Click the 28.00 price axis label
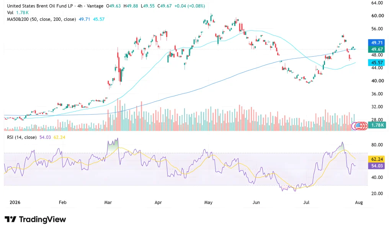The image size is (392, 231). point(377,120)
